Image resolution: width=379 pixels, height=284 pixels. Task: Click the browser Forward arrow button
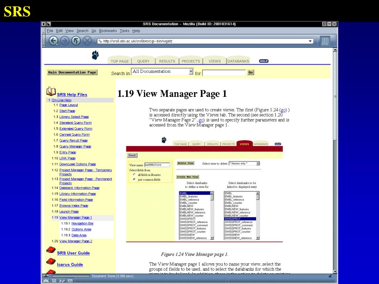(64, 41)
